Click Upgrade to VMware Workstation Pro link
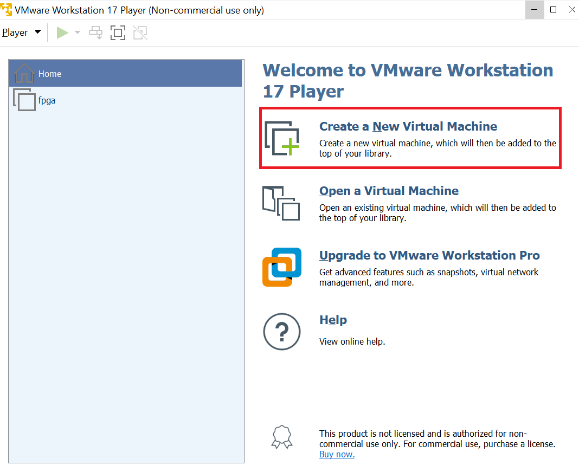This screenshot has width=579, height=472. click(x=429, y=255)
